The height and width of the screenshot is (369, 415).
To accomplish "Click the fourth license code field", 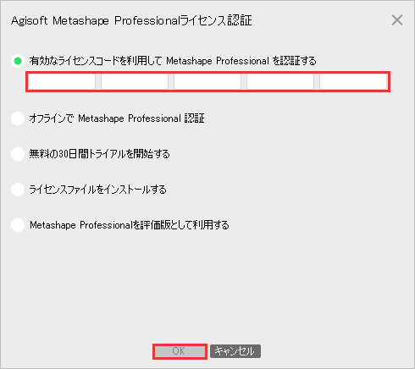I will pos(280,82).
